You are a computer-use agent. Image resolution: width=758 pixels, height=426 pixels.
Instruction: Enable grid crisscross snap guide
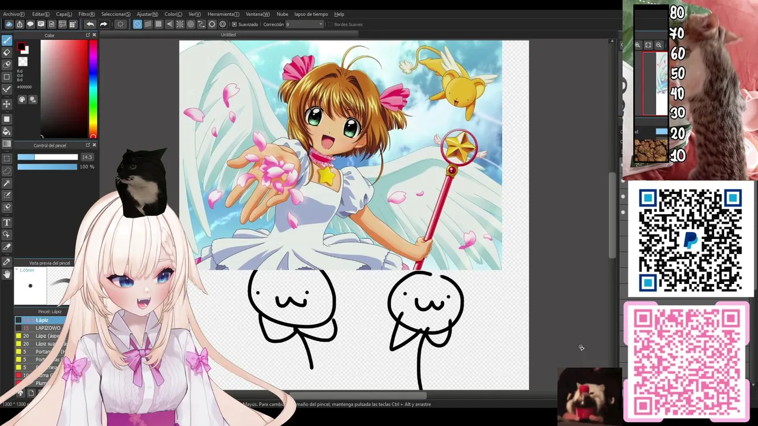159,24
